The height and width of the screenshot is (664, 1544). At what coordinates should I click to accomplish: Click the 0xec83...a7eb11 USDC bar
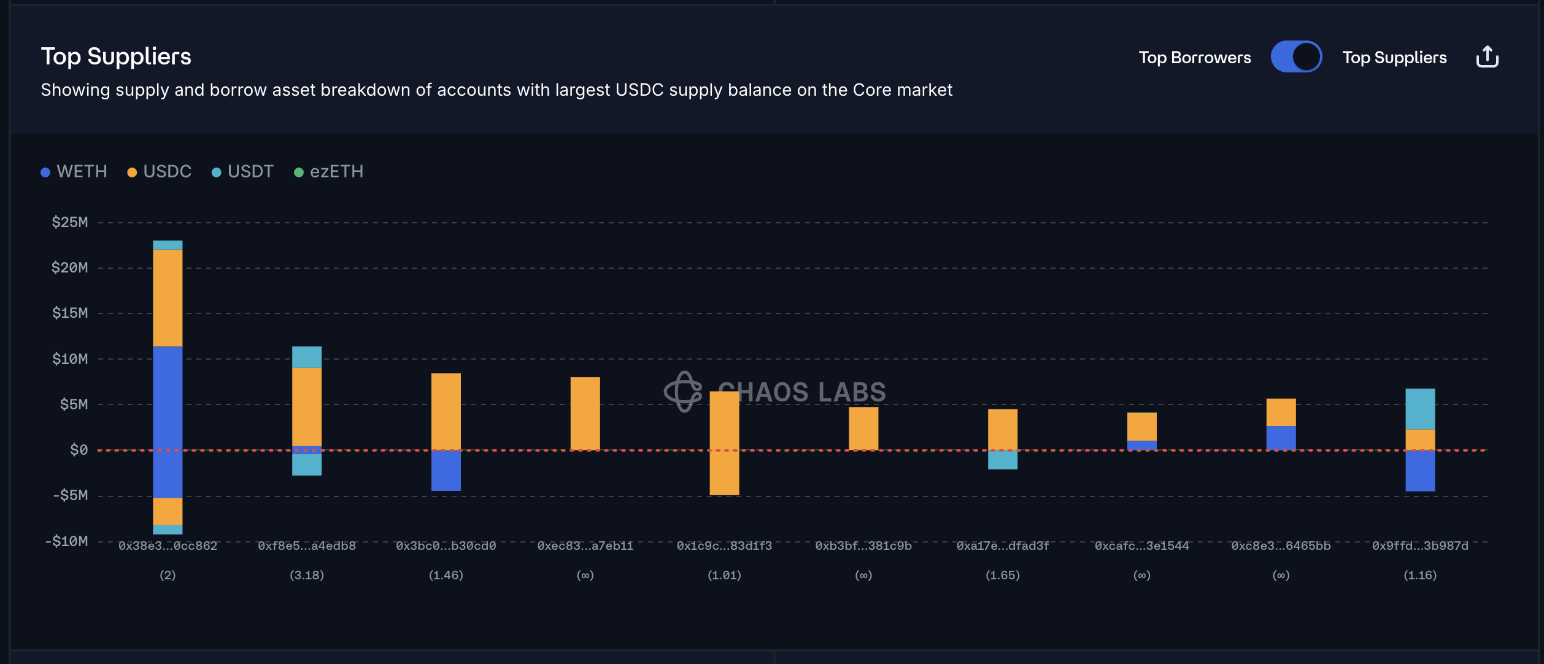pos(585,413)
